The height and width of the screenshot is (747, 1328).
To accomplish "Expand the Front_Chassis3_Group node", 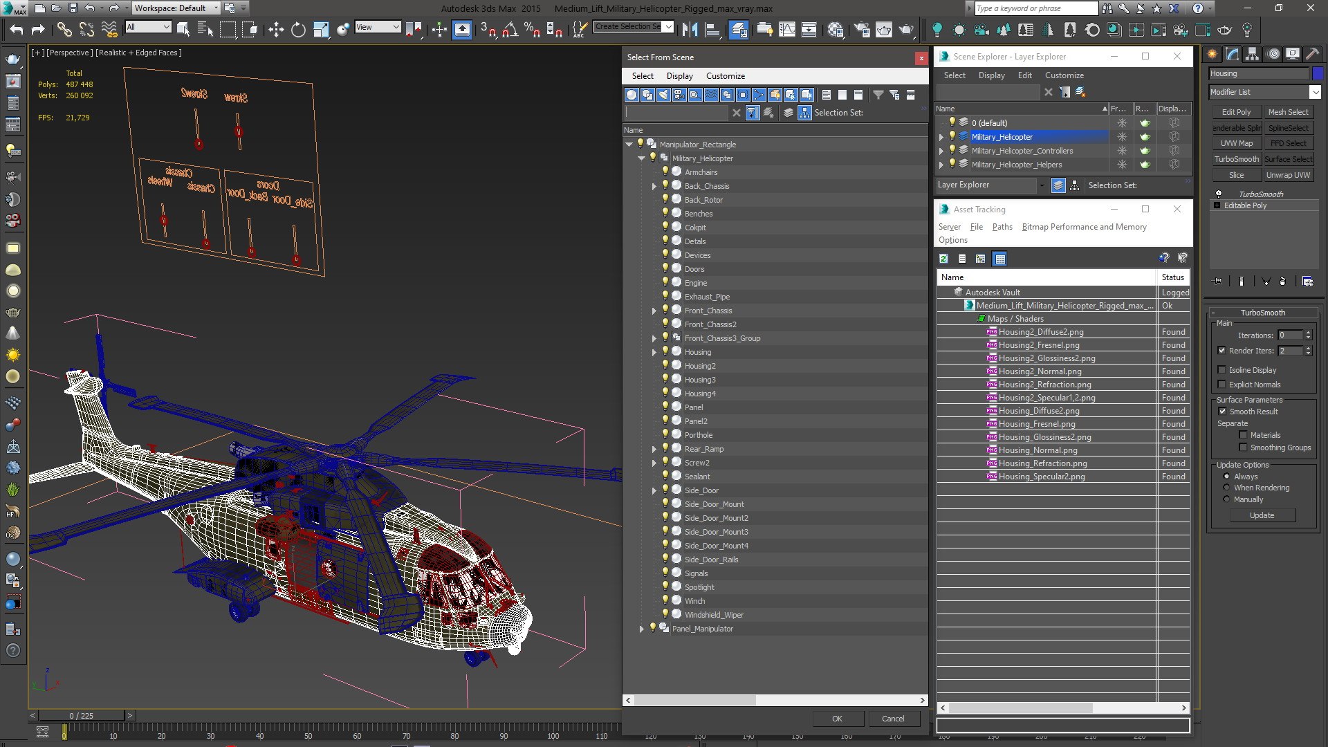I will (x=654, y=338).
